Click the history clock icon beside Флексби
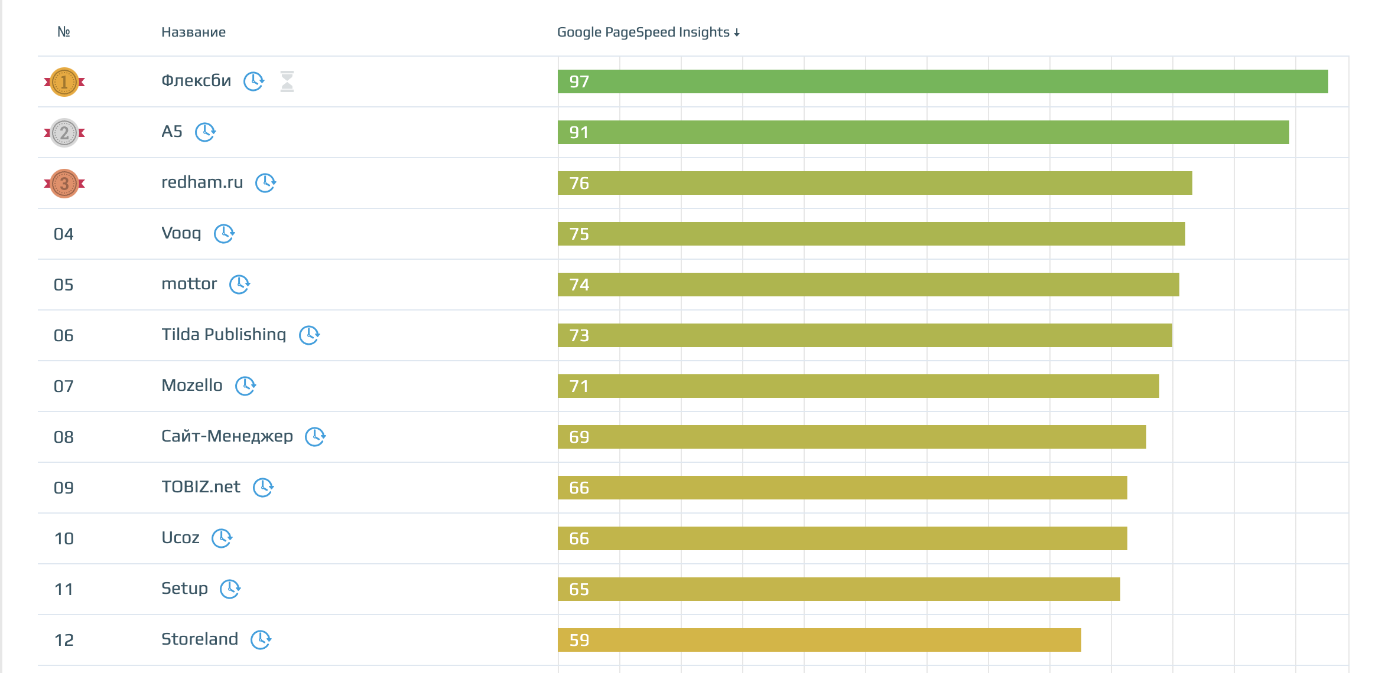The width and height of the screenshot is (1385, 673). click(x=253, y=81)
